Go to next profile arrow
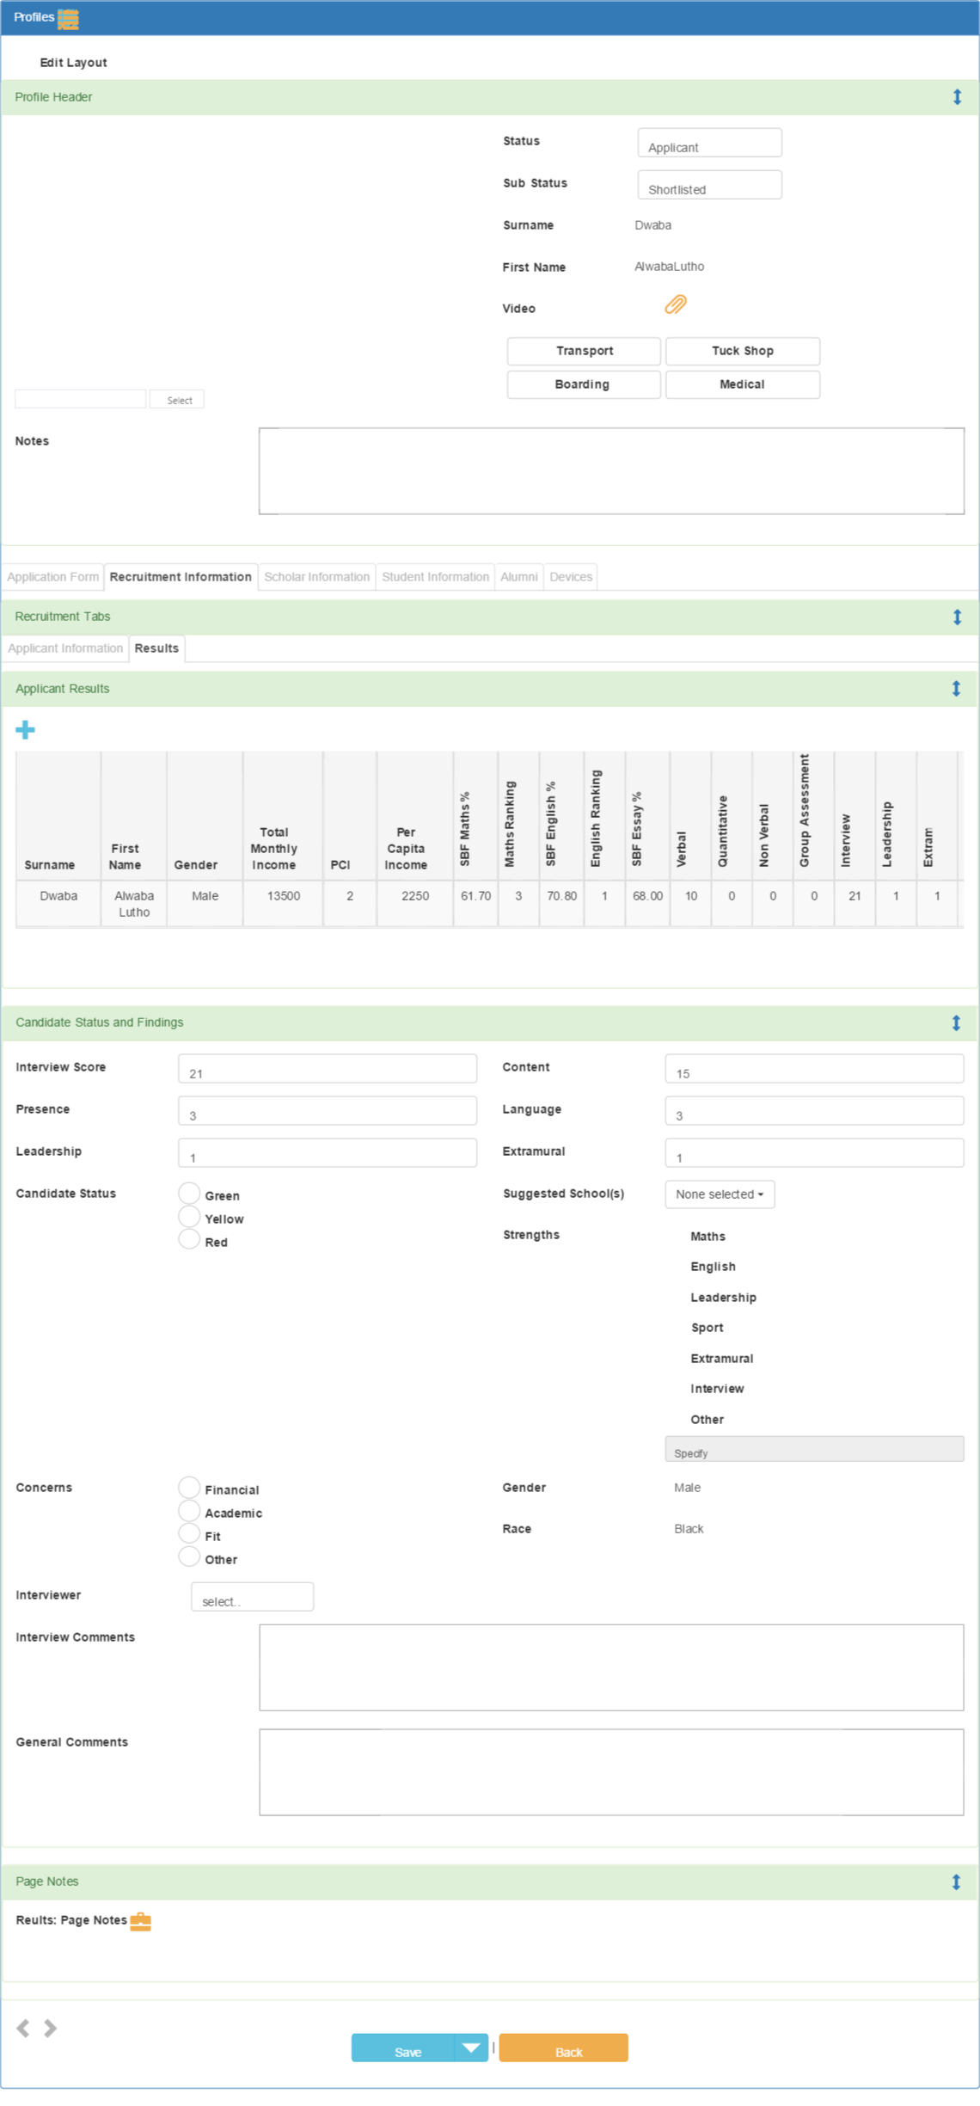The image size is (980, 2106). tap(51, 2029)
